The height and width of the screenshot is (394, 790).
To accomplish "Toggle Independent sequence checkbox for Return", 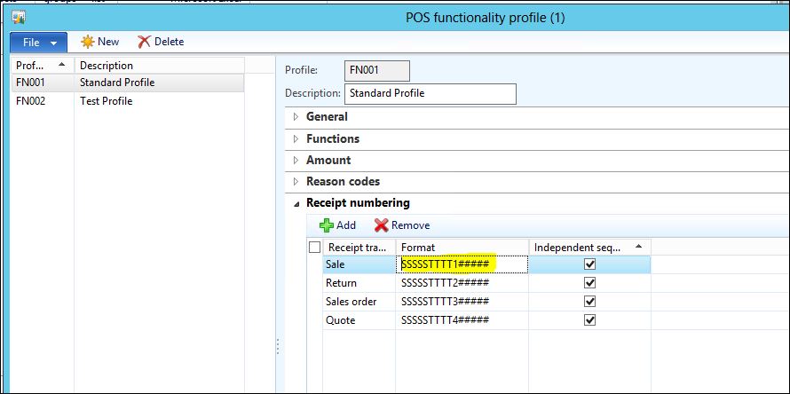I will tap(589, 283).
